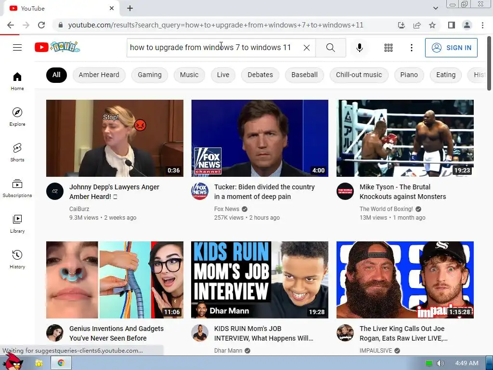Click the Dhar Mann channel avatar
This screenshot has width=493, height=370.
[x=200, y=333]
